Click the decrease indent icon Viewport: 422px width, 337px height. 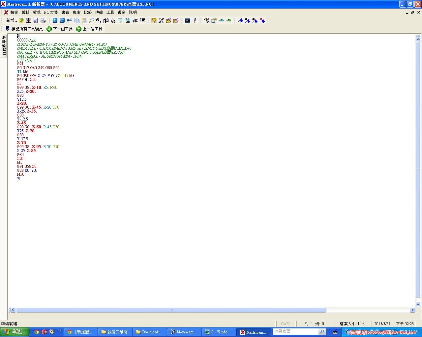point(142,20)
